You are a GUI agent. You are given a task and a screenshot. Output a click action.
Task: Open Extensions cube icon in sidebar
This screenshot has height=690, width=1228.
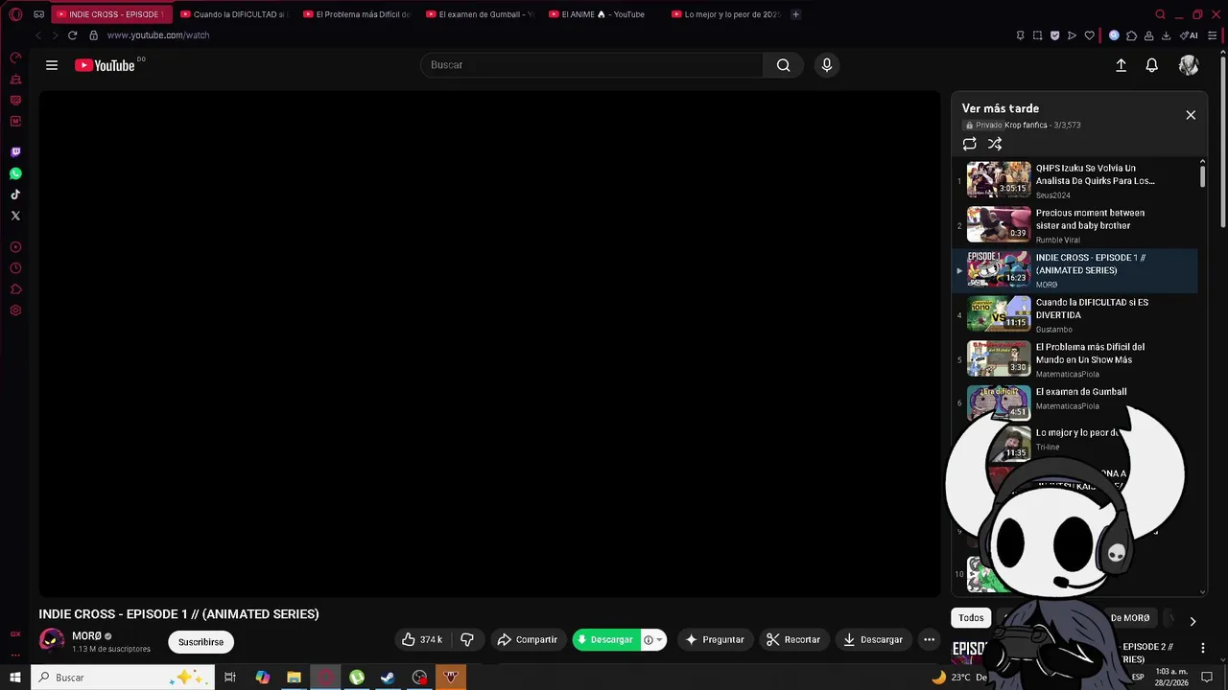coord(15,289)
